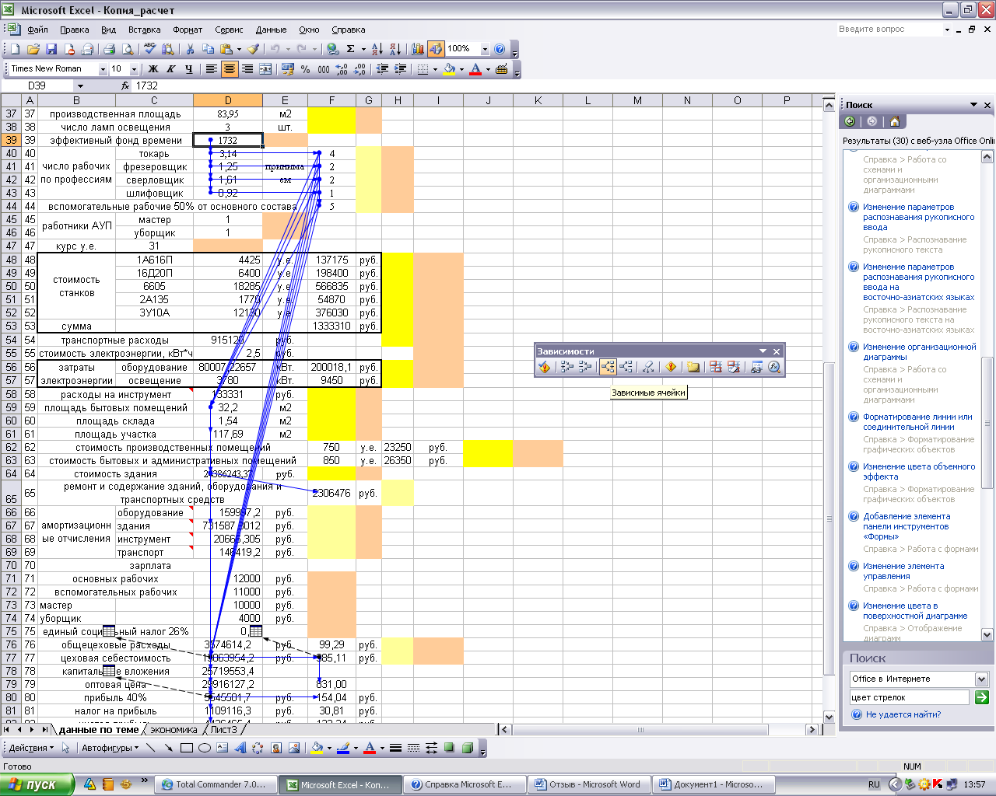Open the Office в Интернете search scope dropdown
996x796 pixels.
click(981, 679)
